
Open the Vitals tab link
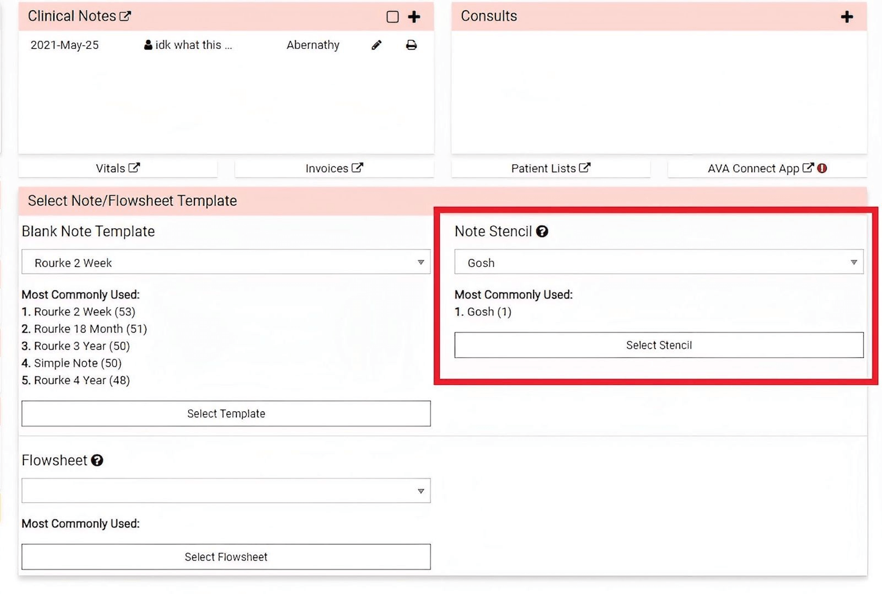point(118,168)
